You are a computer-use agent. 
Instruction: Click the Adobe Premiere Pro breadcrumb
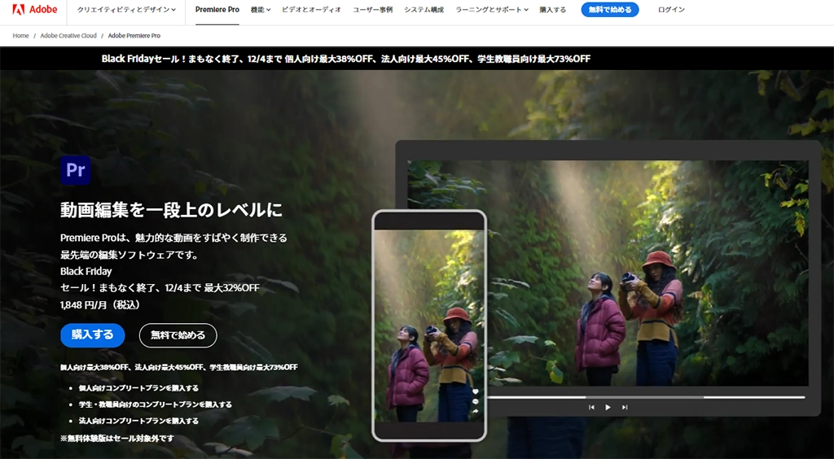click(134, 36)
